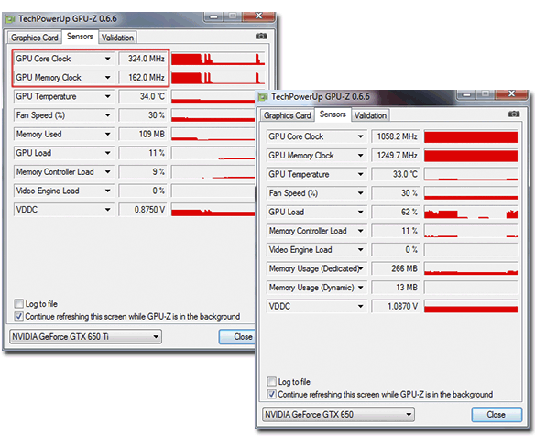The height and width of the screenshot is (436, 535).
Task: Open Memory Used sensor dropdown
Action: pos(107,134)
